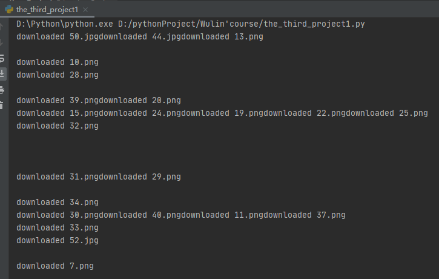439x279 pixels.
Task: Toggle Scroll to End of console output
Action: pos(2,74)
